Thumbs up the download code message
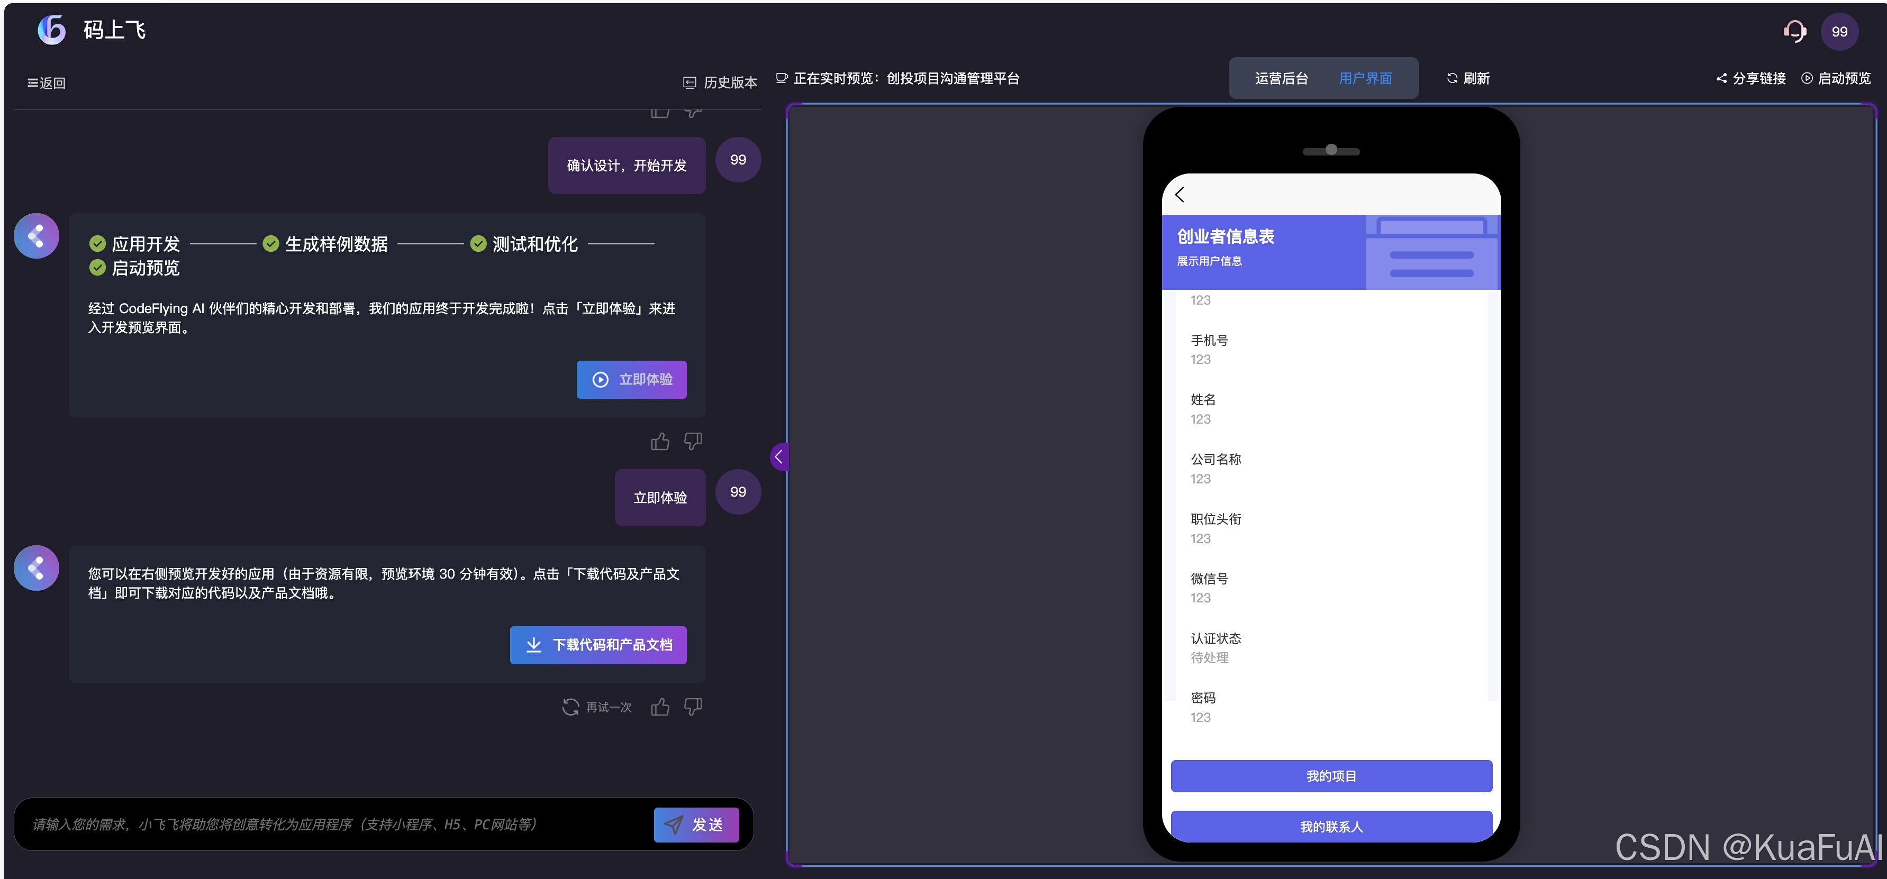 660,707
